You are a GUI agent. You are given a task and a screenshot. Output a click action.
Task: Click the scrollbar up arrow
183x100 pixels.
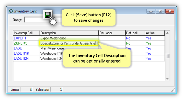pos(167,33)
